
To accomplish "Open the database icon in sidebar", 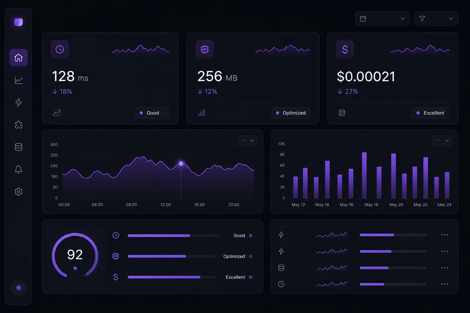I will 18,147.
